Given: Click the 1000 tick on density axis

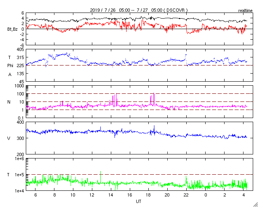Looking at the screenshot, I should pos(19,86).
